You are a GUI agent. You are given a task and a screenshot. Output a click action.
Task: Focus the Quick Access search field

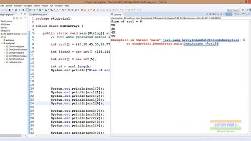tap(233, 10)
